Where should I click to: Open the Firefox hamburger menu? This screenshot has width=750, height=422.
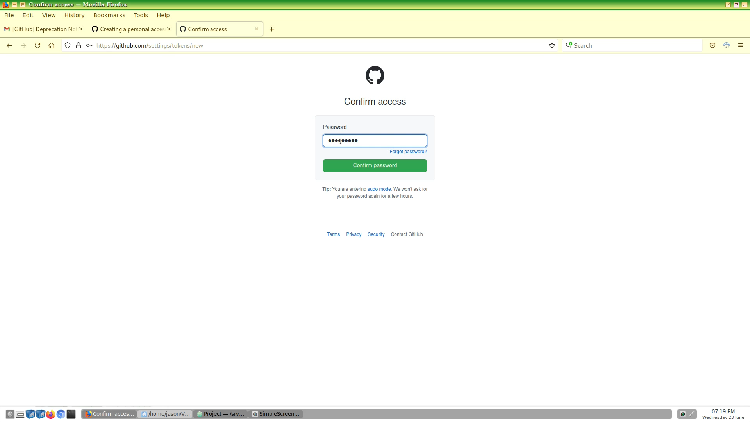pyautogui.click(x=741, y=46)
